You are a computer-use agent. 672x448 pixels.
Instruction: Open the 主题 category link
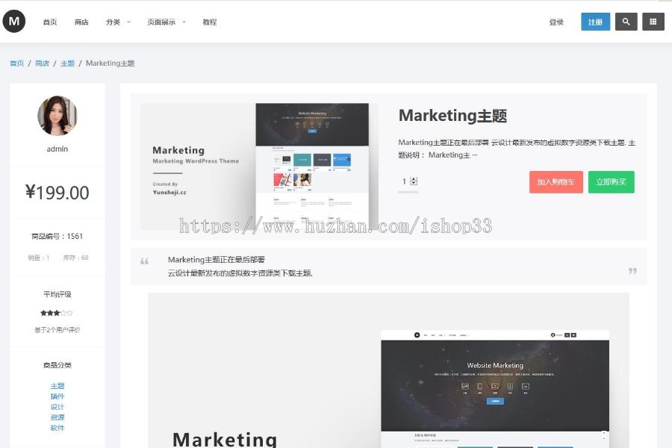coord(57,386)
